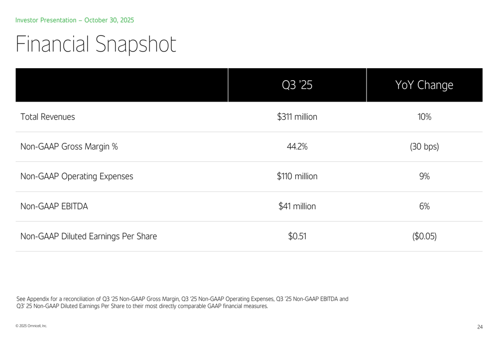This screenshot has width=498, height=341.
Task: Click the 9% operating expenses change
Action: [424, 176]
